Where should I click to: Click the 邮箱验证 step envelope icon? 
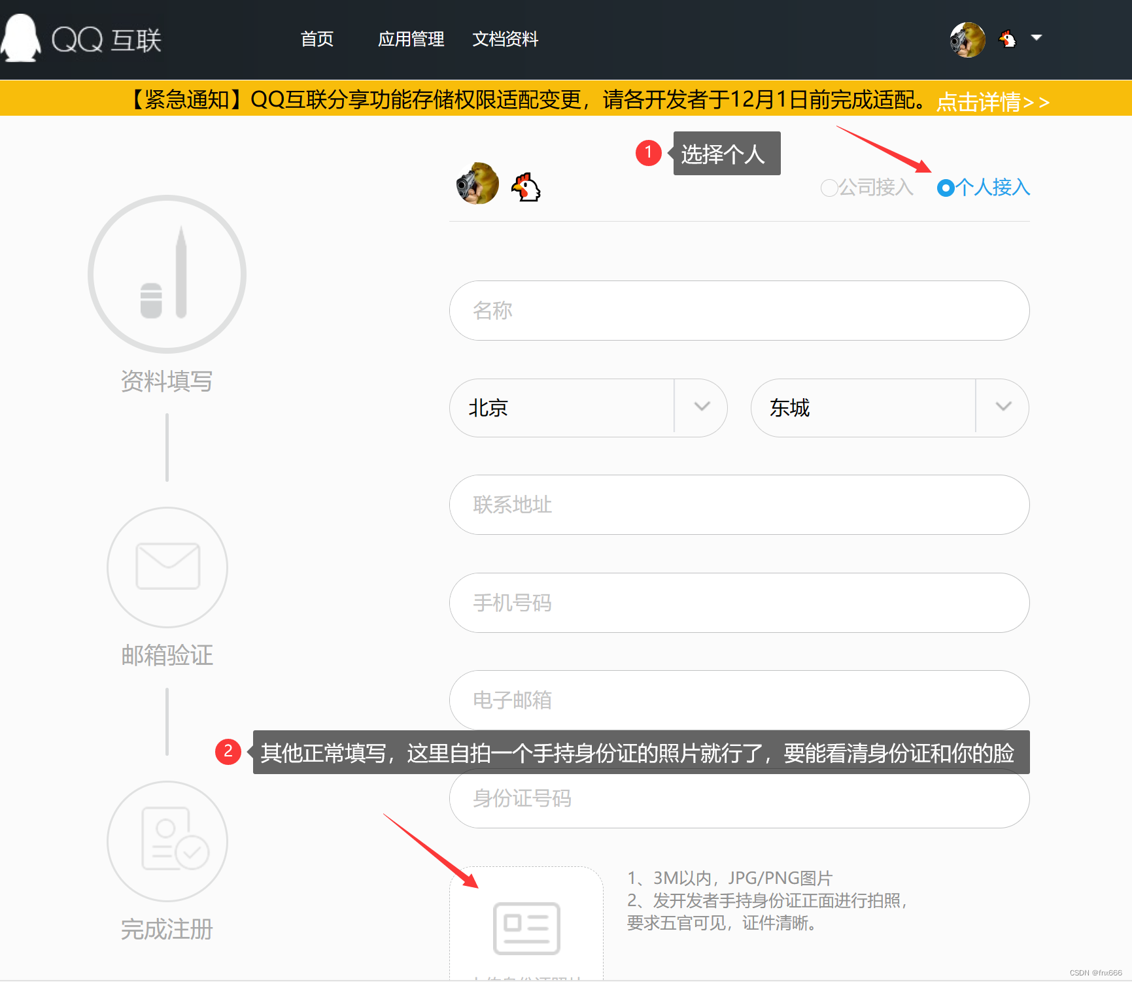point(167,567)
